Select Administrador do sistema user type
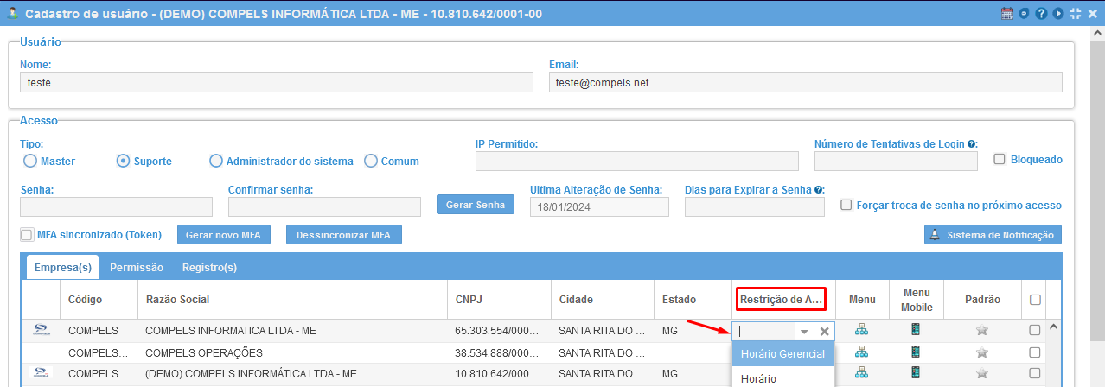Screen dimensions: 1105x387 [x=216, y=161]
